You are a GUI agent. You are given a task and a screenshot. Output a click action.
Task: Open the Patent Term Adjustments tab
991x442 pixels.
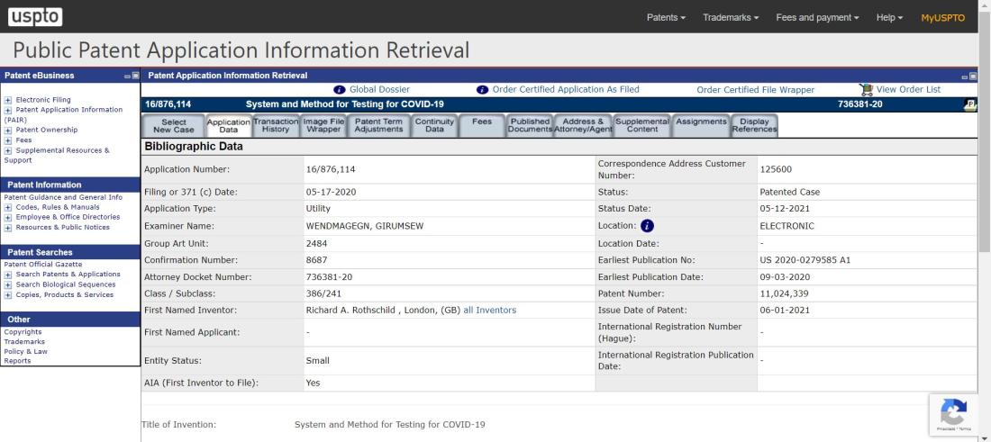(378, 125)
